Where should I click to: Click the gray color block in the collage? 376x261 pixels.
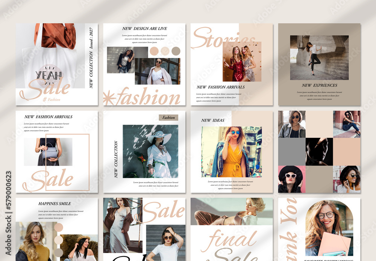coord(292,152)
